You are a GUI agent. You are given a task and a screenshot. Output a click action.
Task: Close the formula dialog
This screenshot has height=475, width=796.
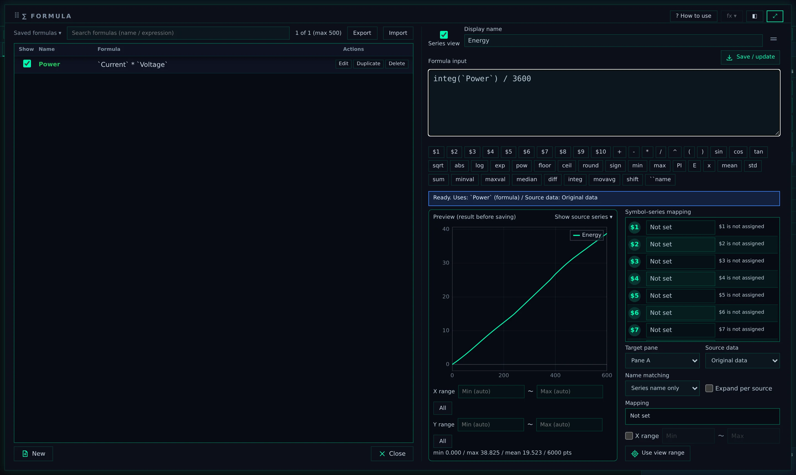pos(392,453)
